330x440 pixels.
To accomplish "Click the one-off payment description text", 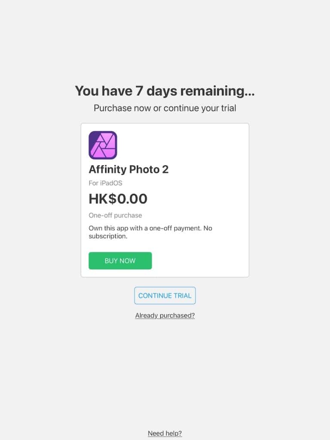I will [150, 228].
